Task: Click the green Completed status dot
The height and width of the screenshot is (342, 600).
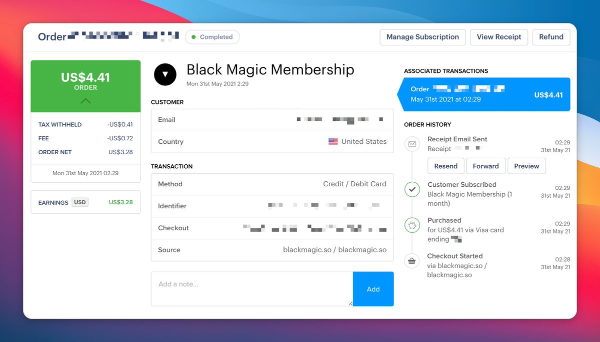Action: [193, 37]
